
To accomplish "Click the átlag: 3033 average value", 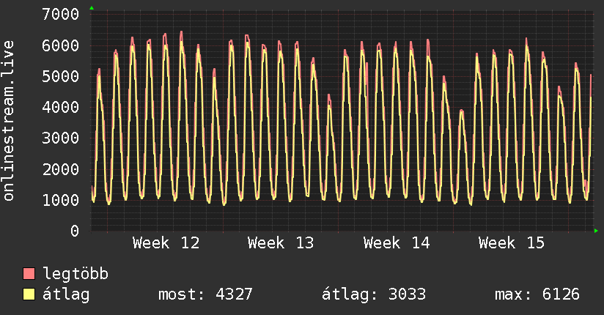I will point(374,295).
